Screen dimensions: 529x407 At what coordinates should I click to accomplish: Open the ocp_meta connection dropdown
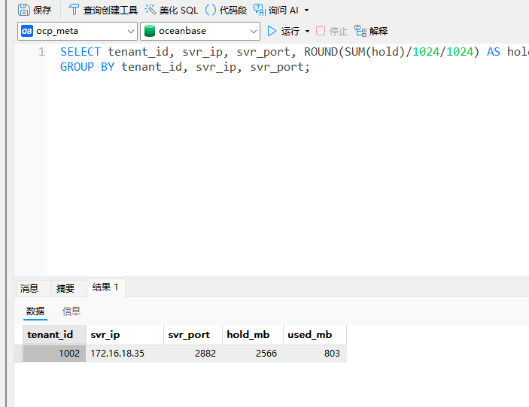pyautogui.click(x=129, y=31)
